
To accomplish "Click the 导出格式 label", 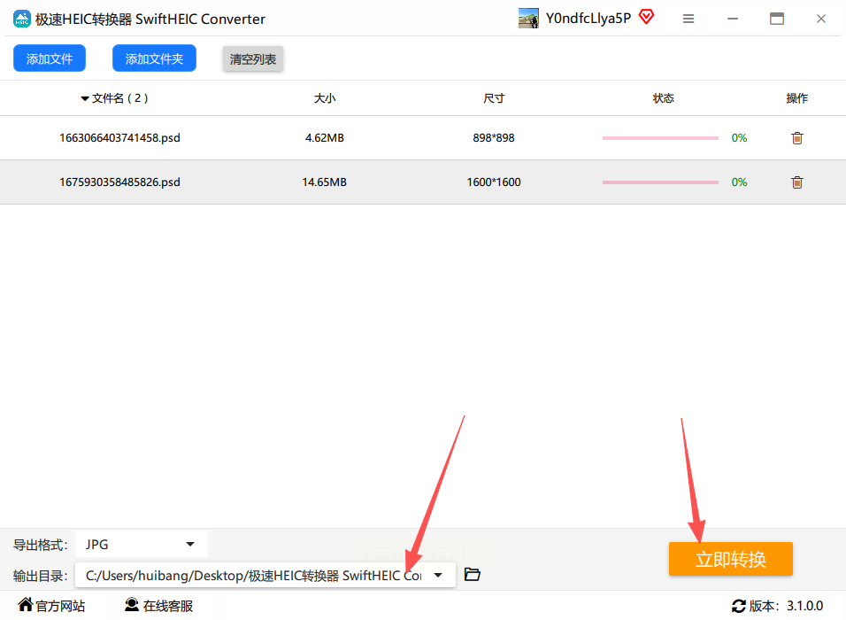I will click(x=41, y=545).
